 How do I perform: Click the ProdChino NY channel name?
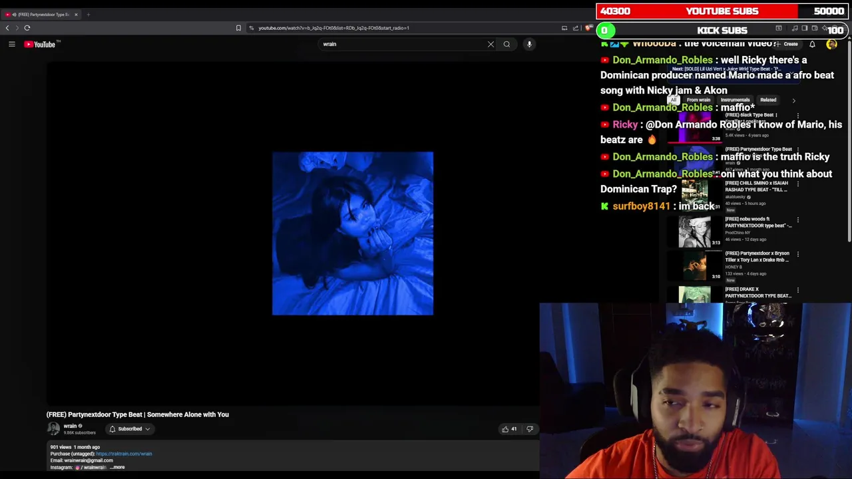[x=737, y=232]
